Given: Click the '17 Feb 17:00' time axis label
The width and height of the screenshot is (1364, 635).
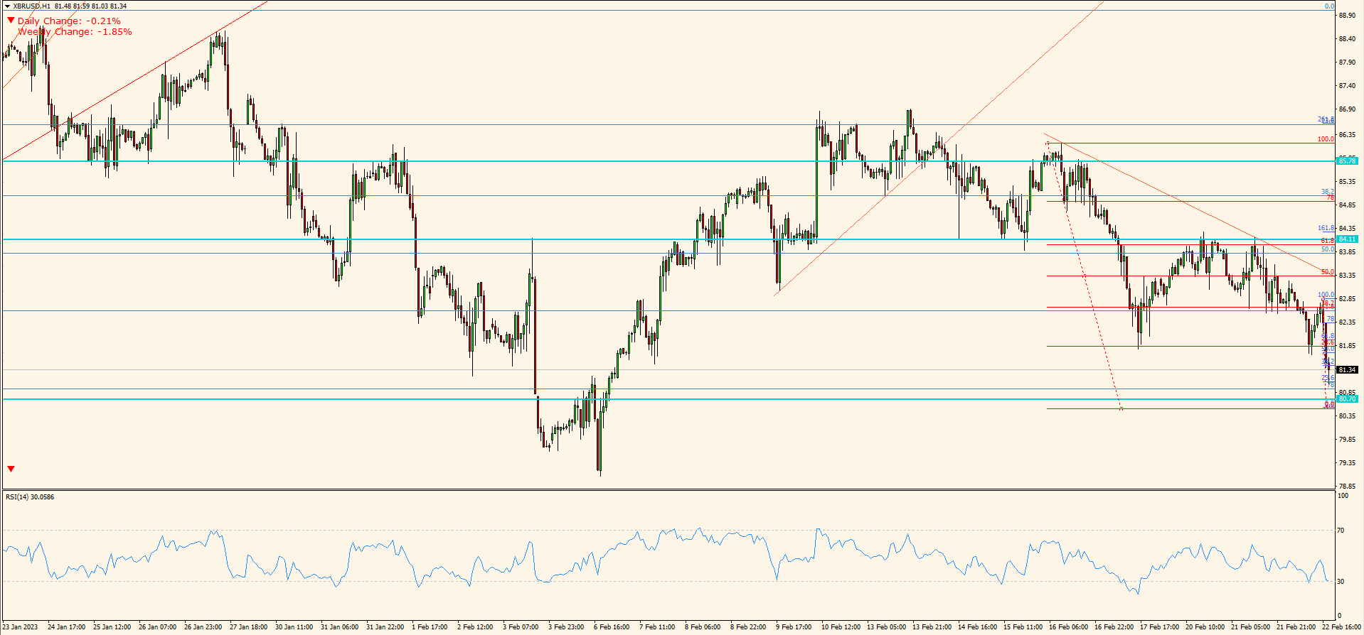Looking at the screenshot, I should tap(1158, 627).
